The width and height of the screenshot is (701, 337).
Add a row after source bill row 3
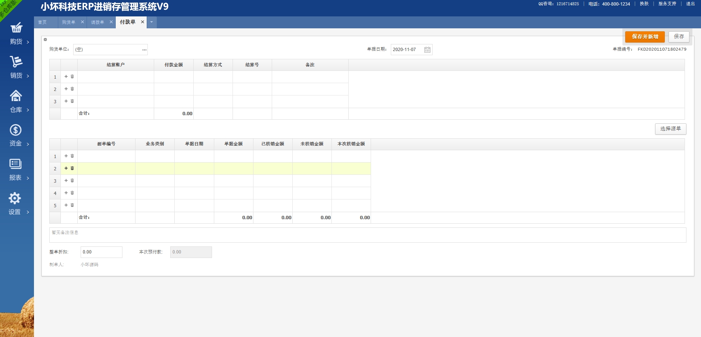pos(66,180)
